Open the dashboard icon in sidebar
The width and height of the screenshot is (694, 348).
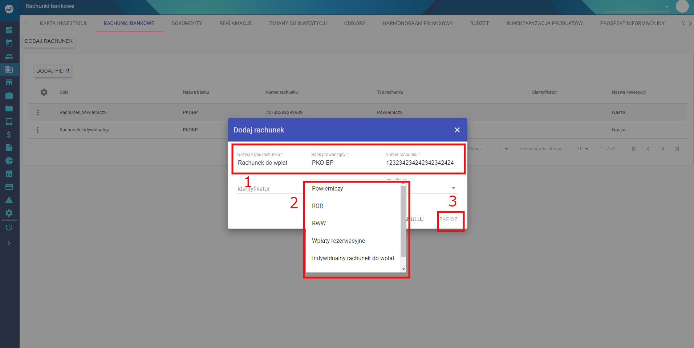pos(9,30)
